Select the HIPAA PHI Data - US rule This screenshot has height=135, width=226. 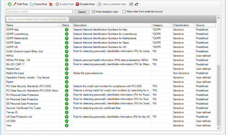click(18, 60)
